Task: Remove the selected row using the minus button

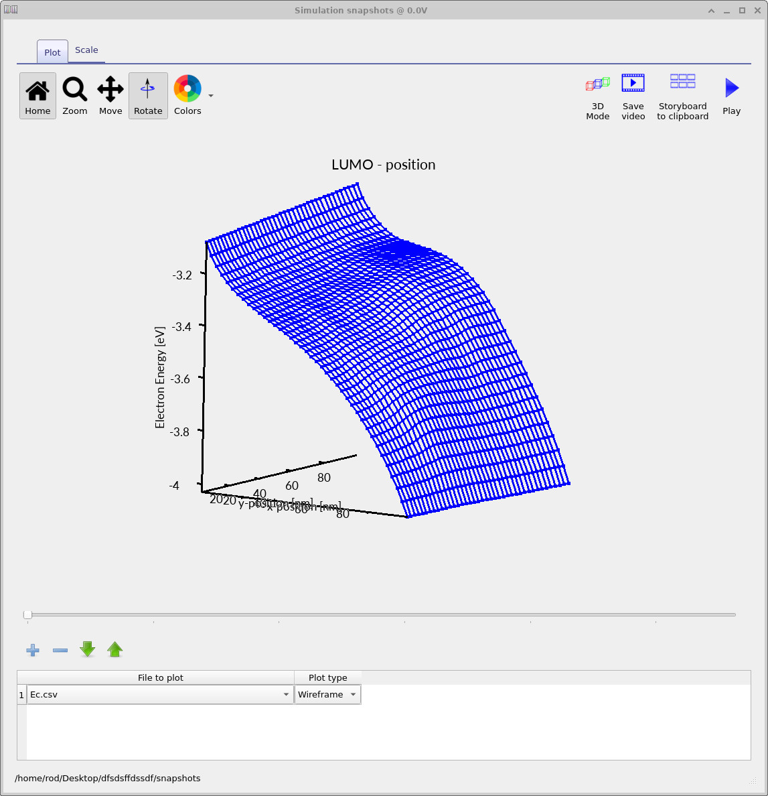Action: 60,649
